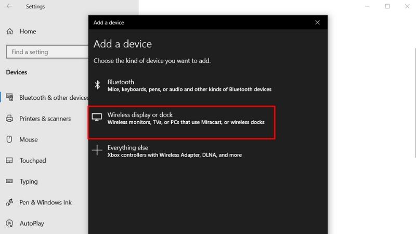Click the plus icon for Everything else
This screenshot has height=234, width=416.
(97, 150)
